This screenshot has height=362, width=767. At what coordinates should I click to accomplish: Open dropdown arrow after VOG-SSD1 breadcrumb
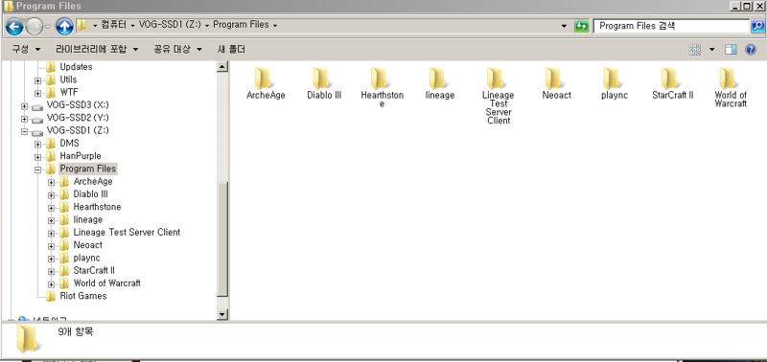click(207, 26)
